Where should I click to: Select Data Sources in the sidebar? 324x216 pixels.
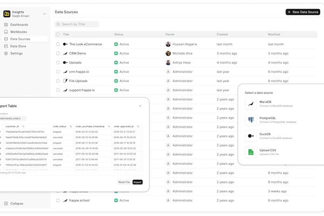25,39
